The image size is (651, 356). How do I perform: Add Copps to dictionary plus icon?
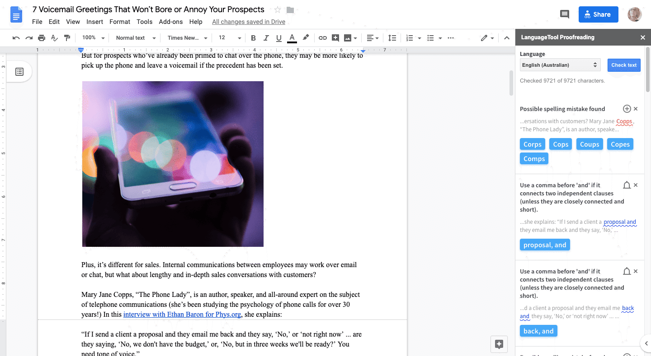627,109
